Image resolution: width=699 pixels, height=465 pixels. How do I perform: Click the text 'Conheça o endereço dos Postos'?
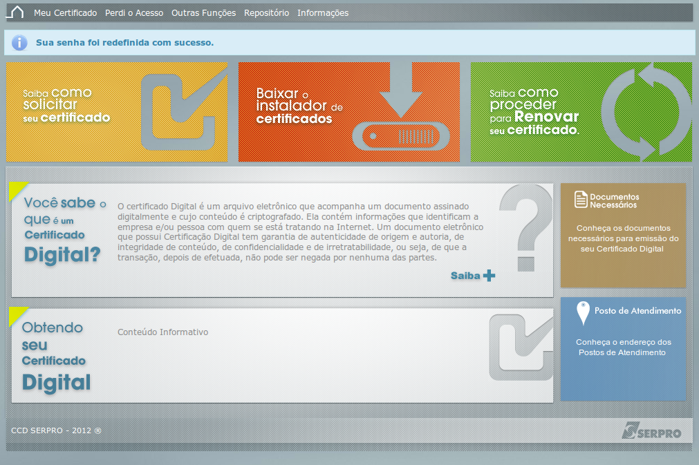pos(623,347)
